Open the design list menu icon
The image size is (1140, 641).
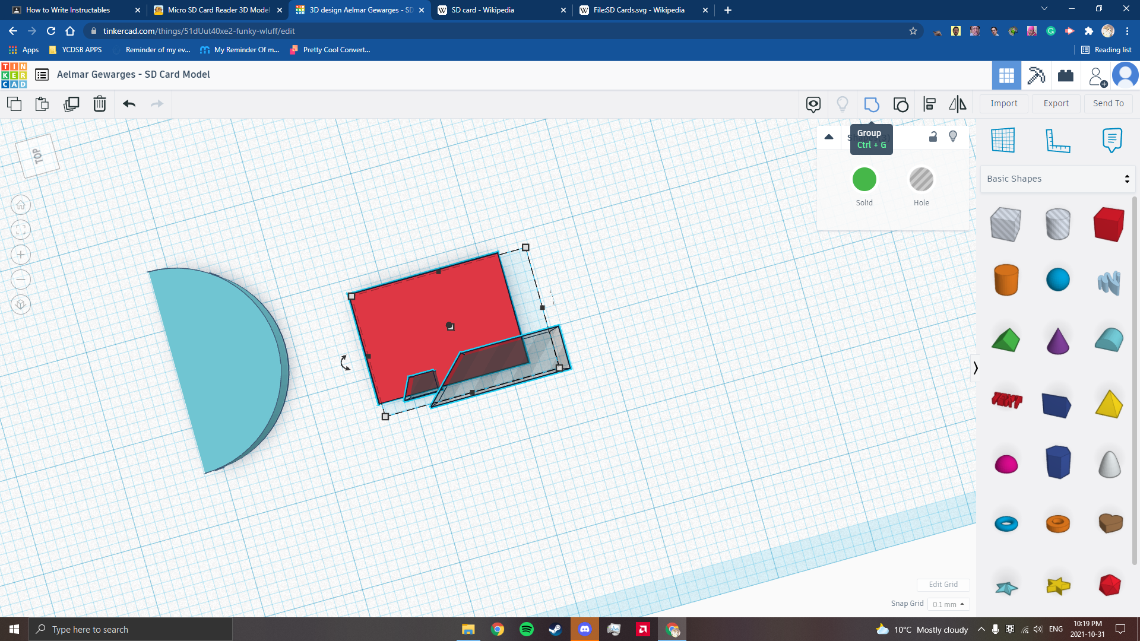42,74
